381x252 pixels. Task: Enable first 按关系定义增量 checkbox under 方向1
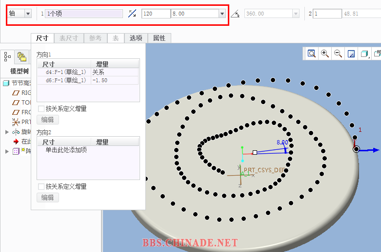pyautogui.click(x=41, y=109)
